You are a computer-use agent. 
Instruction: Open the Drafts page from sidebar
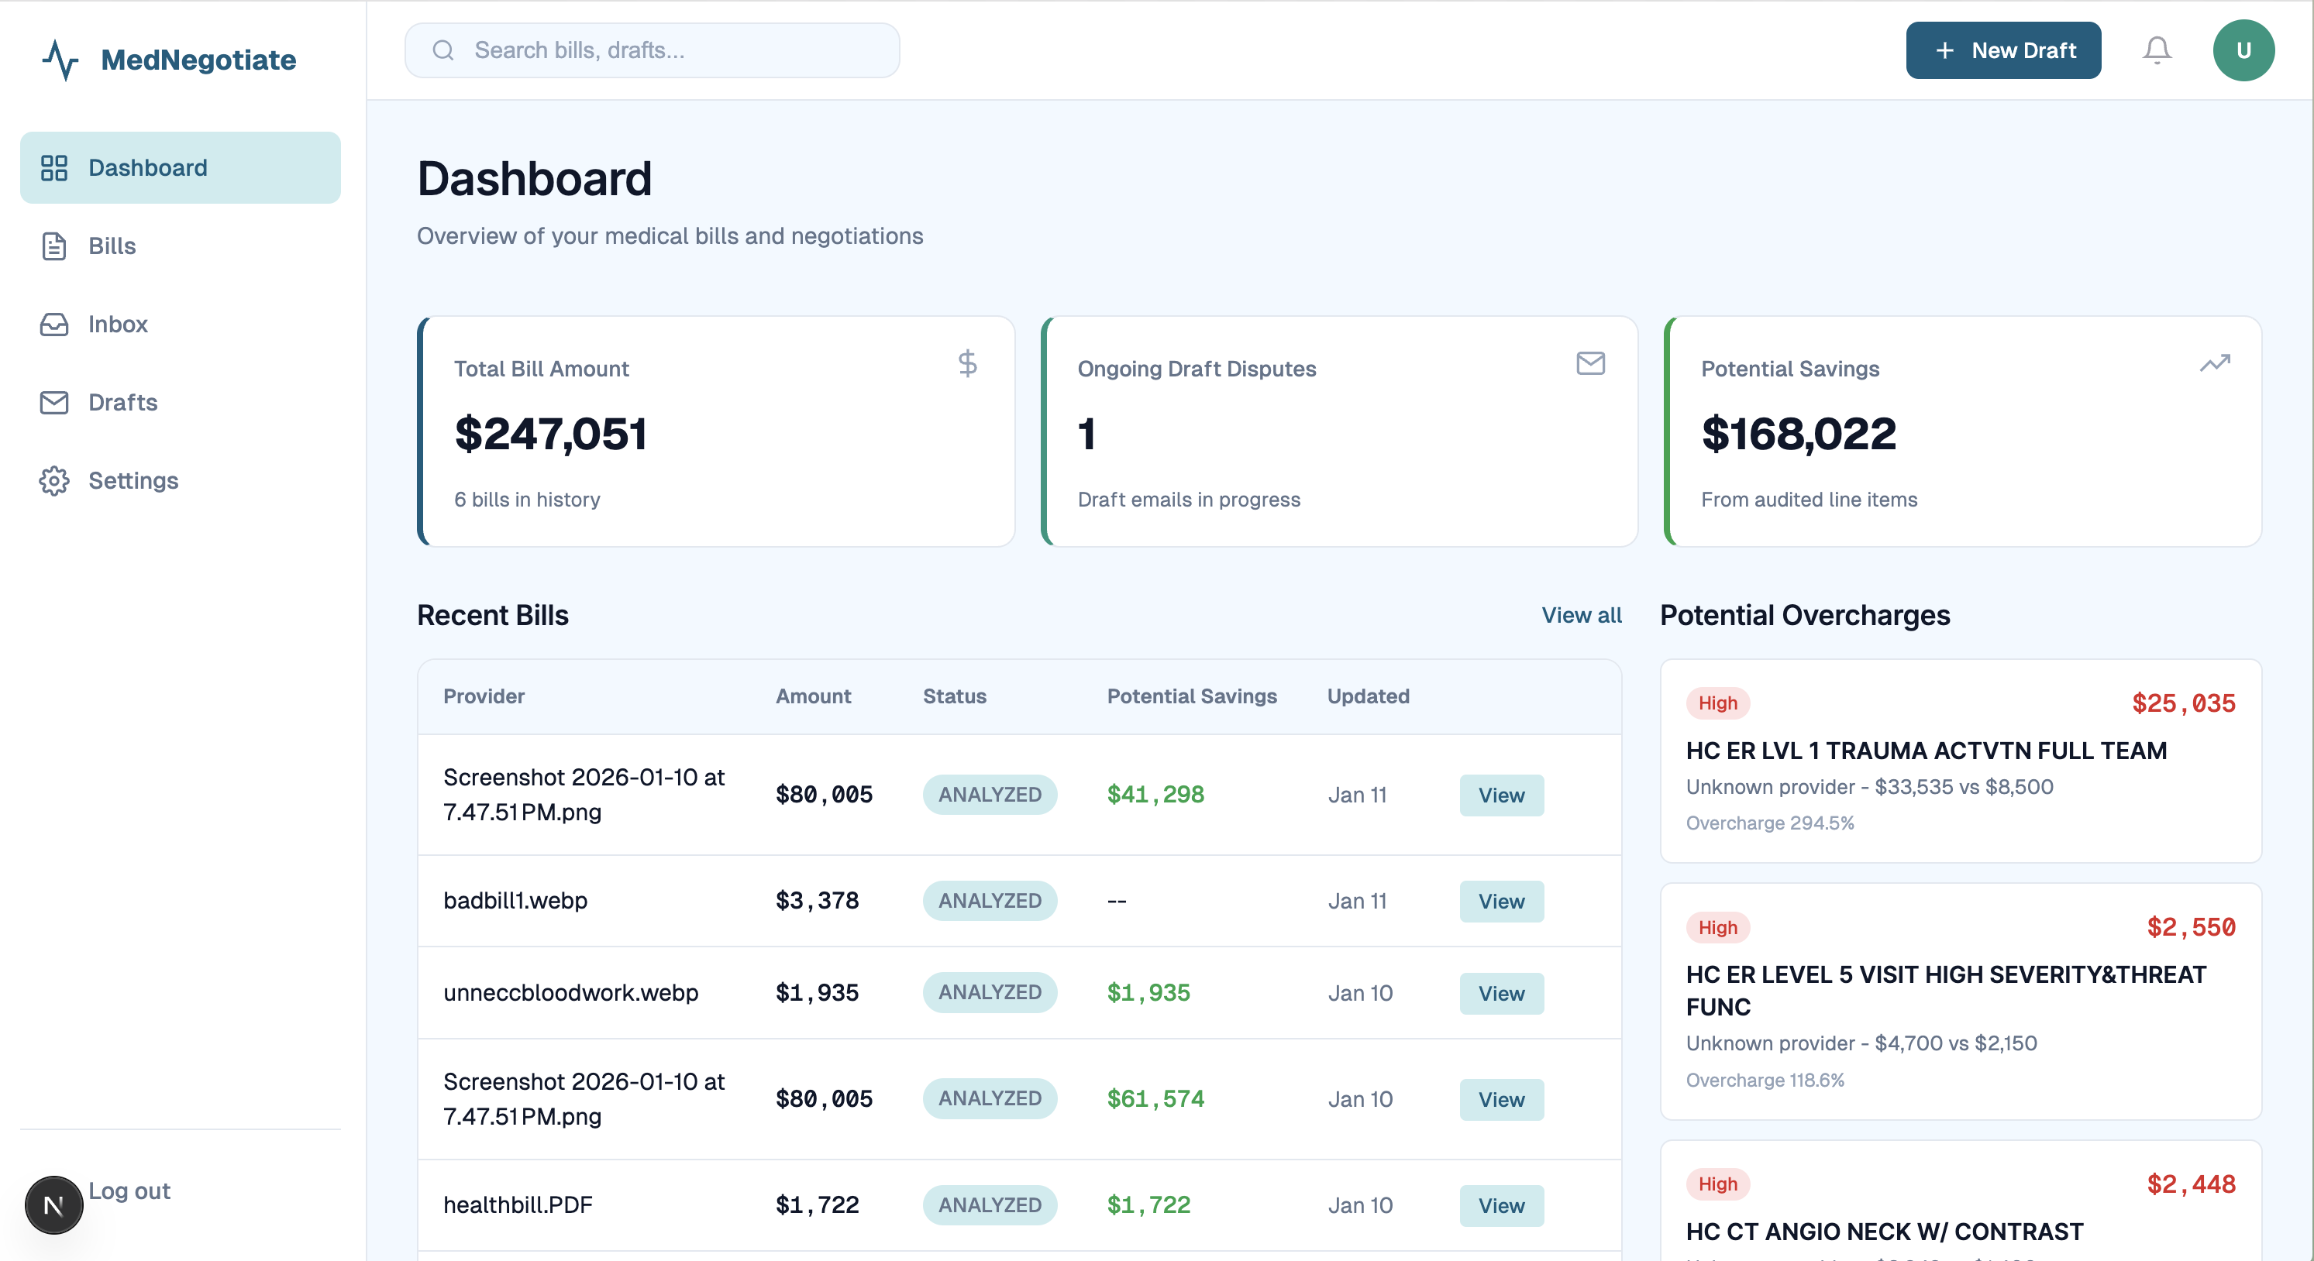[x=122, y=401]
